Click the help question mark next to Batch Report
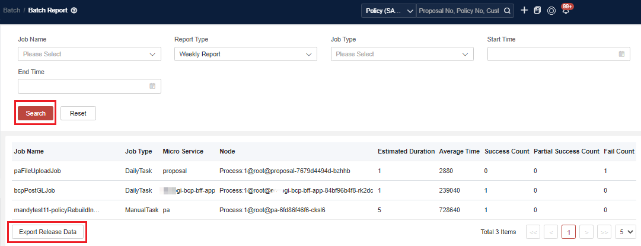This screenshot has width=641, height=246. [x=74, y=11]
